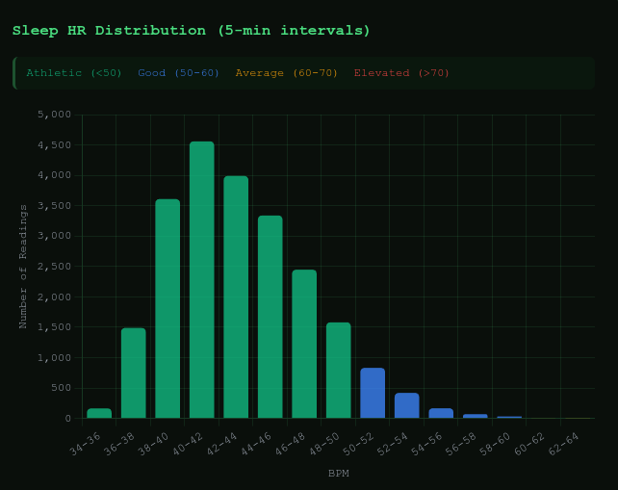Click the '5,000' y-axis label
618x490 pixels.
tap(55, 115)
